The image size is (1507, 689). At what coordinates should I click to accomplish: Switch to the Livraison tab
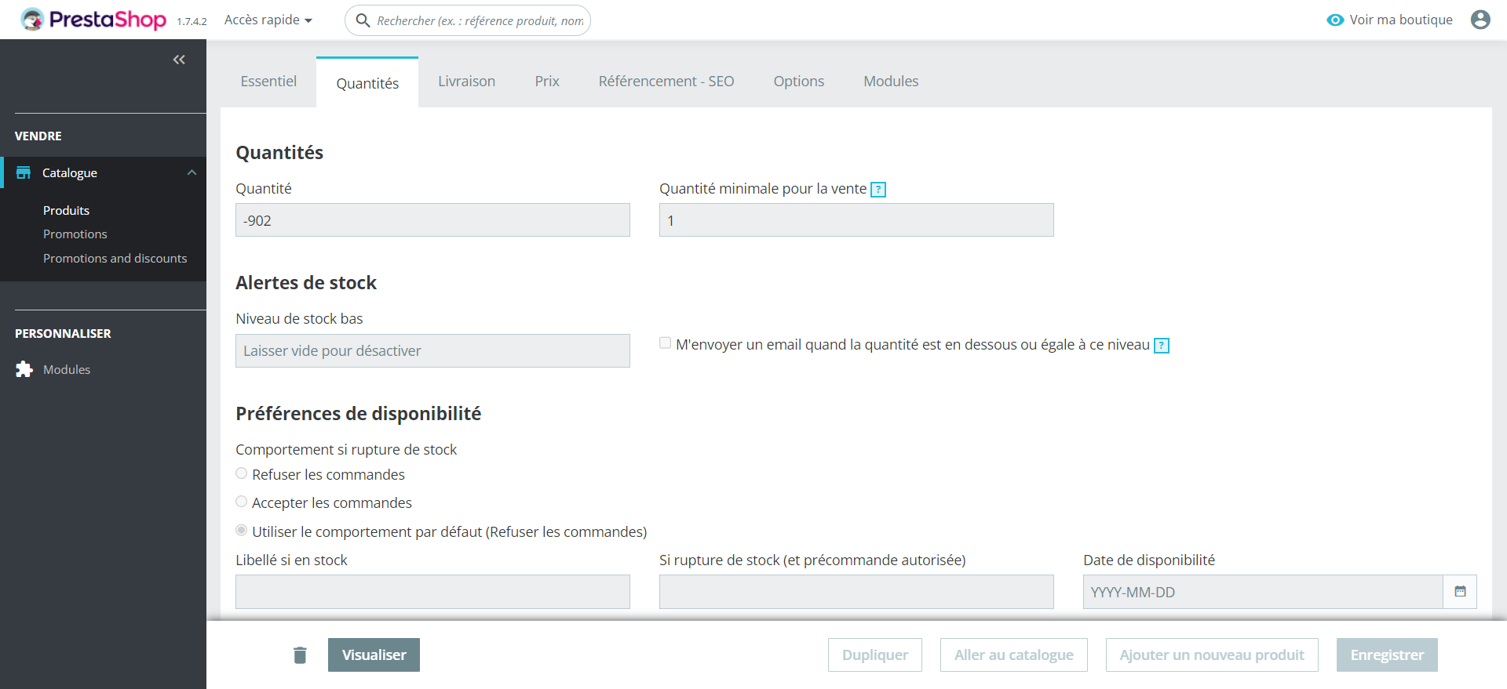466,82
